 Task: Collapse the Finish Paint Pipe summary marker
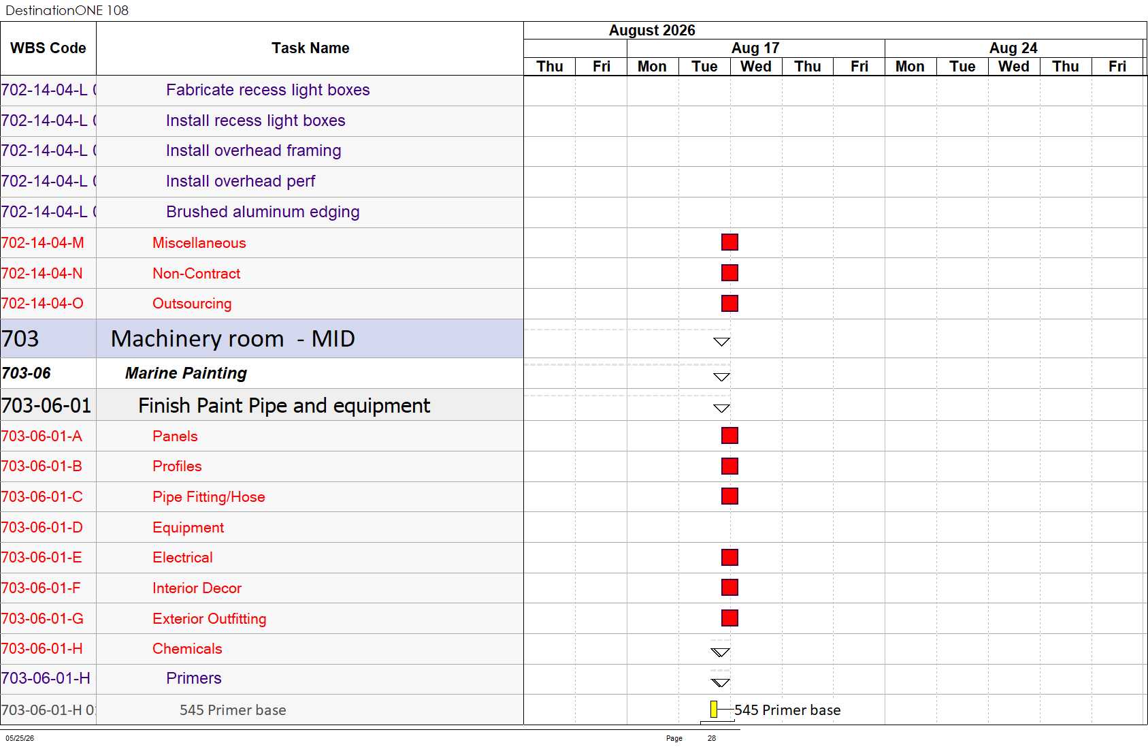pos(722,409)
